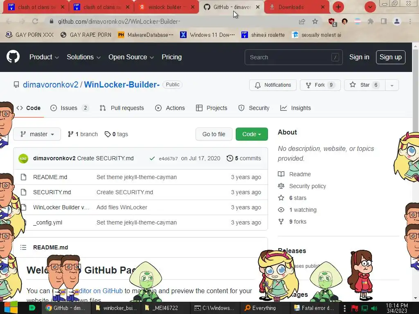Click the volume speaker tray icon
This screenshot has width=419, height=314.
pos(374,308)
